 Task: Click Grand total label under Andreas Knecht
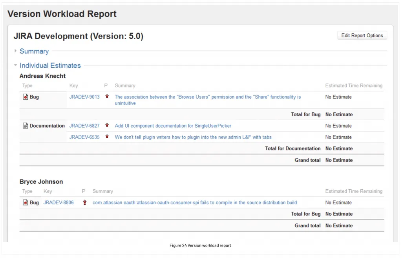(x=307, y=160)
